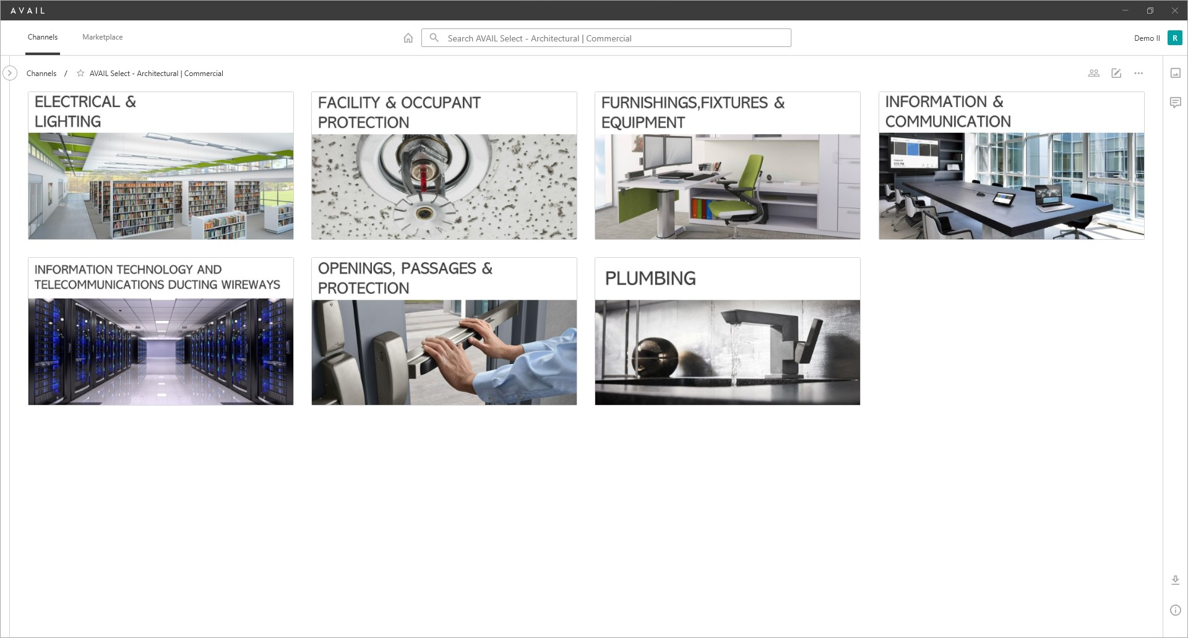Switch to the Channels tab
This screenshot has width=1188, height=638.
tap(43, 37)
